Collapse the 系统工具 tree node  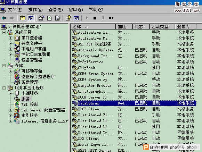pyautogui.click(x=4, y=32)
